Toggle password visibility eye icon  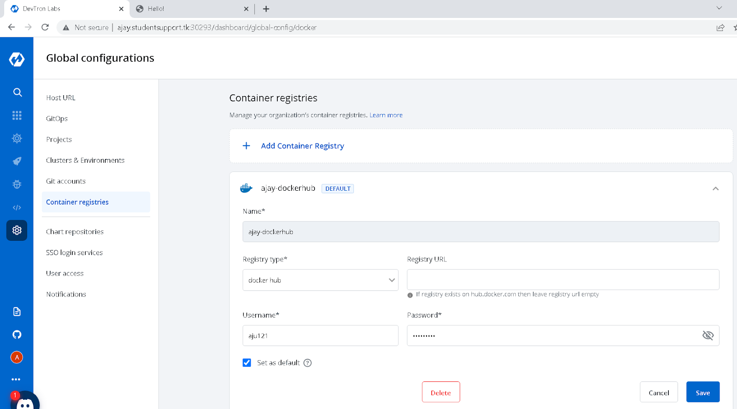click(x=708, y=335)
